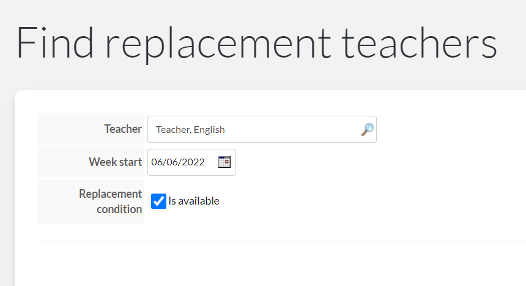
Task: Click the Week start label
Action: [x=115, y=162]
